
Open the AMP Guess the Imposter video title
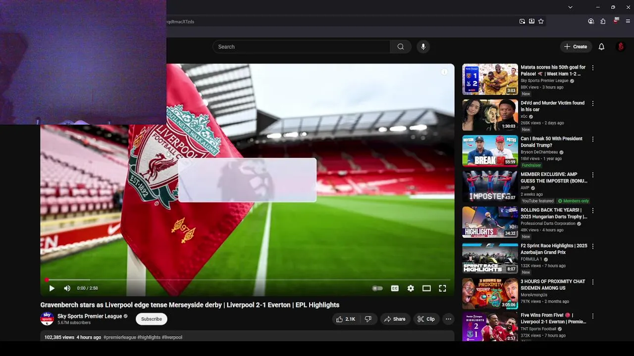click(x=554, y=178)
